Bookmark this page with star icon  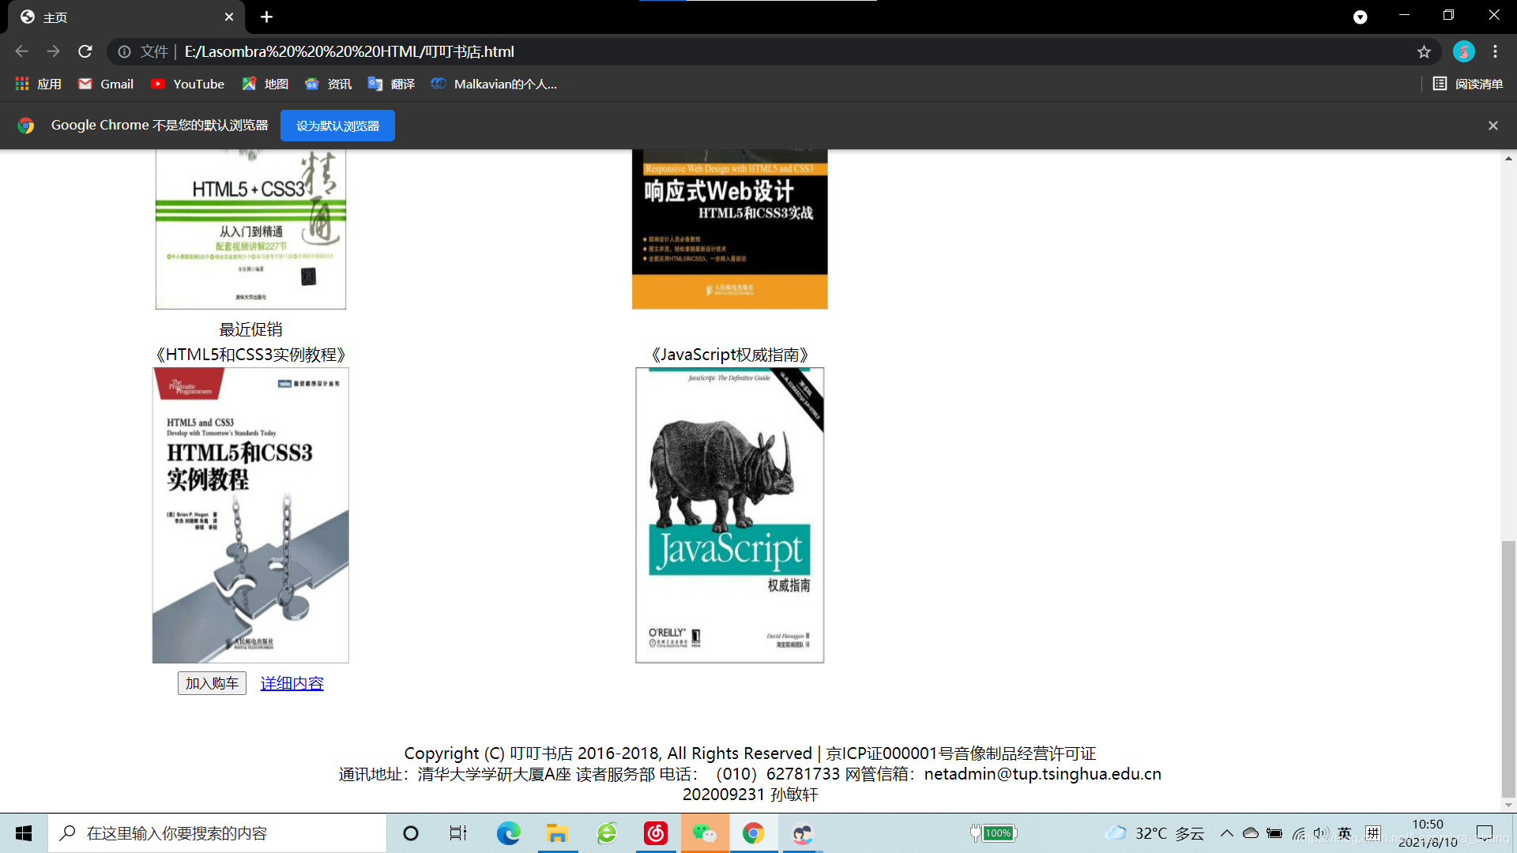pyautogui.click(x=1424, y=51)
